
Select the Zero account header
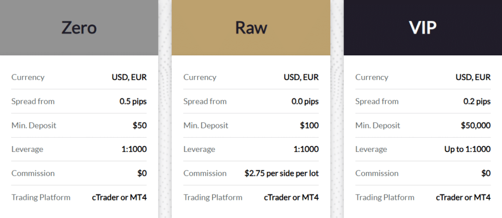pyautogui.click(x=79, y=27)
